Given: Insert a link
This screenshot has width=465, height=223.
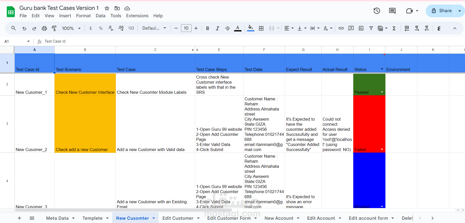Looking at the screenshot, I should 341,28.
